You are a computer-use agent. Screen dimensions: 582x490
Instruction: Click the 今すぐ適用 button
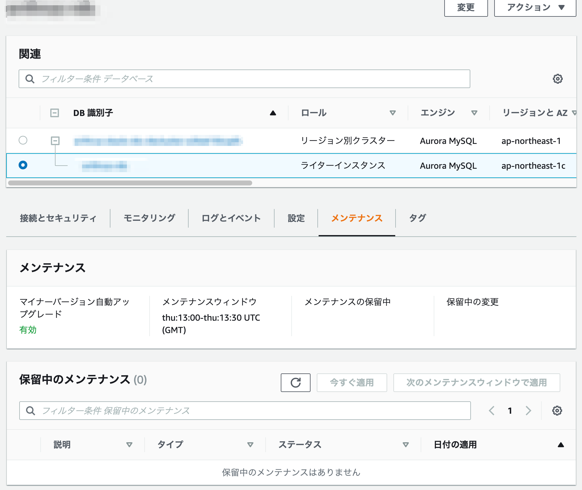(x=352, y=383)
